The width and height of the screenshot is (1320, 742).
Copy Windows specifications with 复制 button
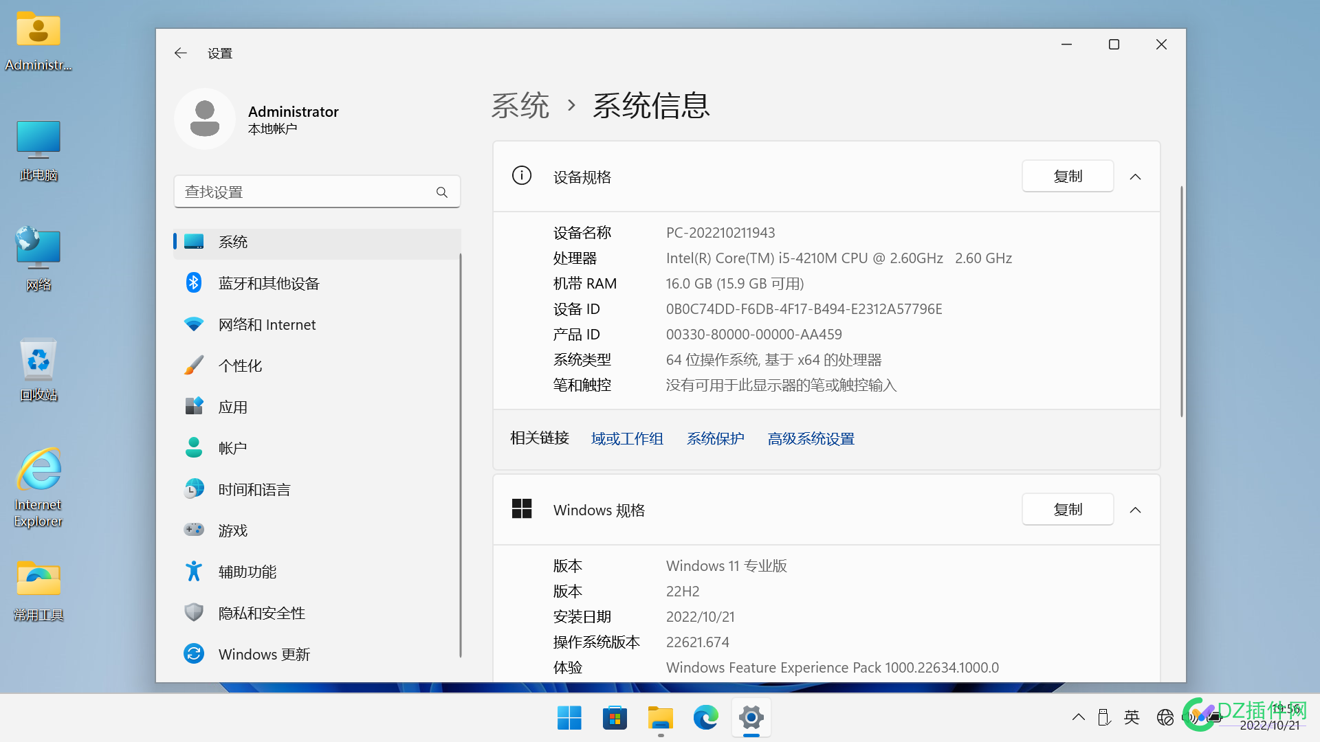(x=1068, y=510)
